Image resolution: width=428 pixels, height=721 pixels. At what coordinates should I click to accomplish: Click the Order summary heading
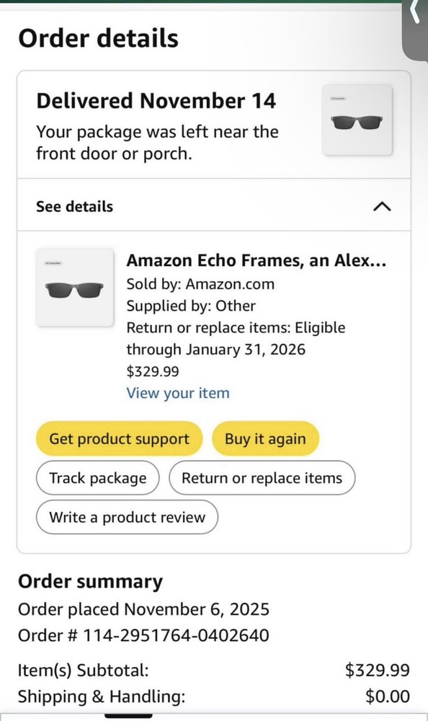[x=90, y=581]
